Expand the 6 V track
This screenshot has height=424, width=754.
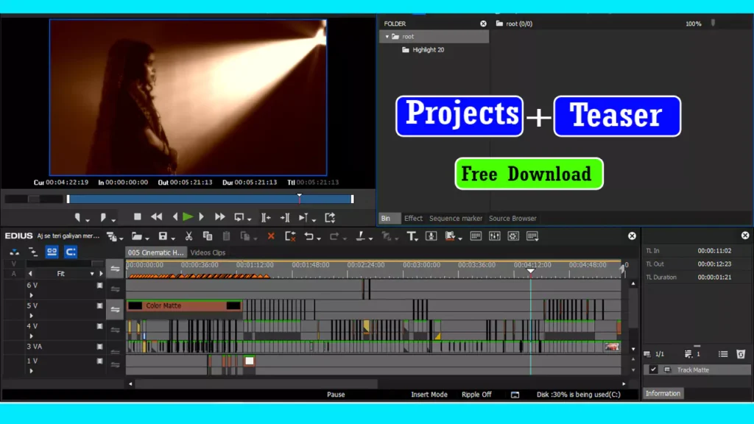click(x=31, y=294)
